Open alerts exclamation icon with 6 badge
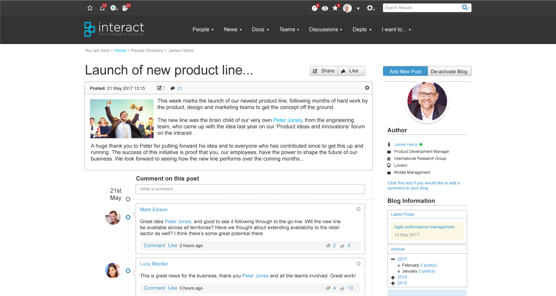The width and height of the screenshot is (556, 296). click(x=315, y=8)
